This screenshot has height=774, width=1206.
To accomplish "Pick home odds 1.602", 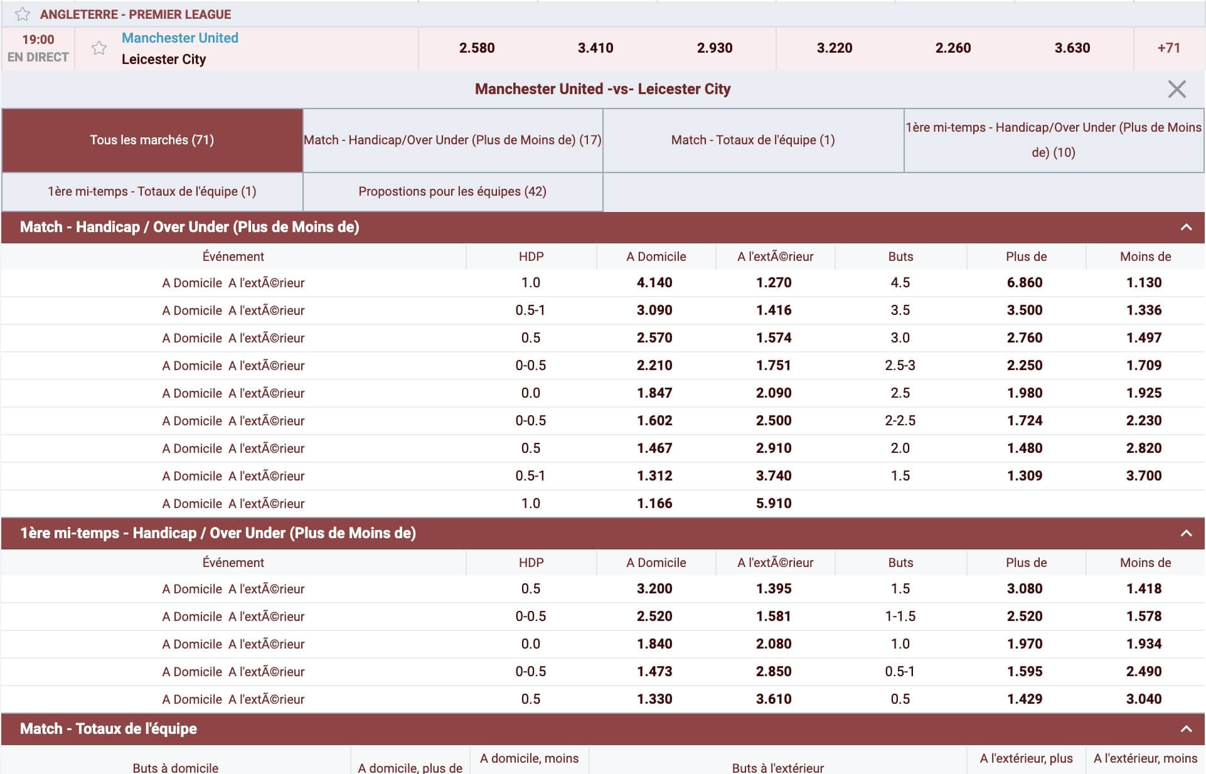I will pos(654,420).
